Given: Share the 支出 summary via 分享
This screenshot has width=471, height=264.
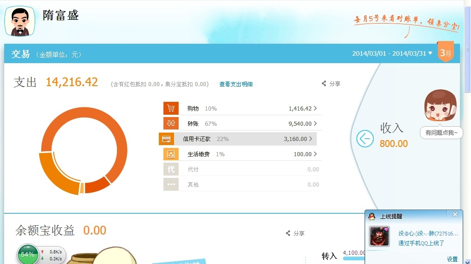Looking at the screenshot, I should [x=331, y=83].
